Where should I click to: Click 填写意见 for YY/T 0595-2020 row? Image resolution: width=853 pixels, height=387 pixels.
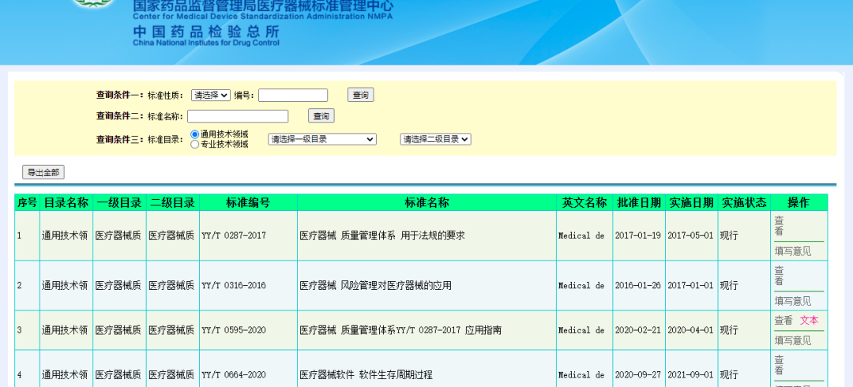coord(792,340)
